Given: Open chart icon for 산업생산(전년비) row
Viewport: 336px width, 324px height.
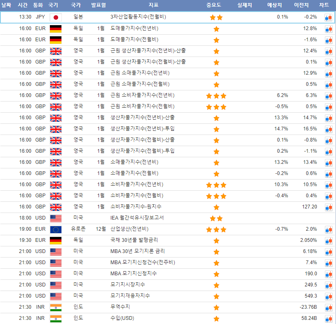Looking at the screenshot, I should click(328, 229).
